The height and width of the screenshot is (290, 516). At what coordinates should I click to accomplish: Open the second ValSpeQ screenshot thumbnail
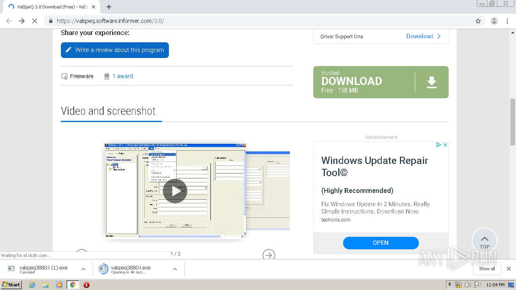tap(268, 191)
